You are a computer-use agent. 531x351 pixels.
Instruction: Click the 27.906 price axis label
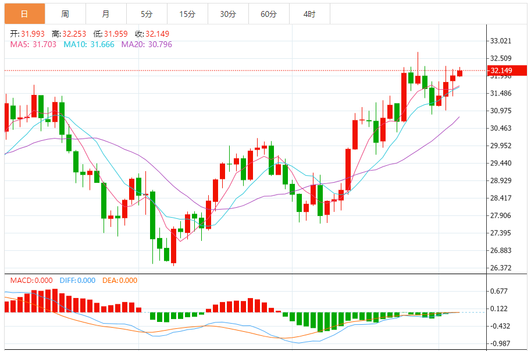point(501,215)
